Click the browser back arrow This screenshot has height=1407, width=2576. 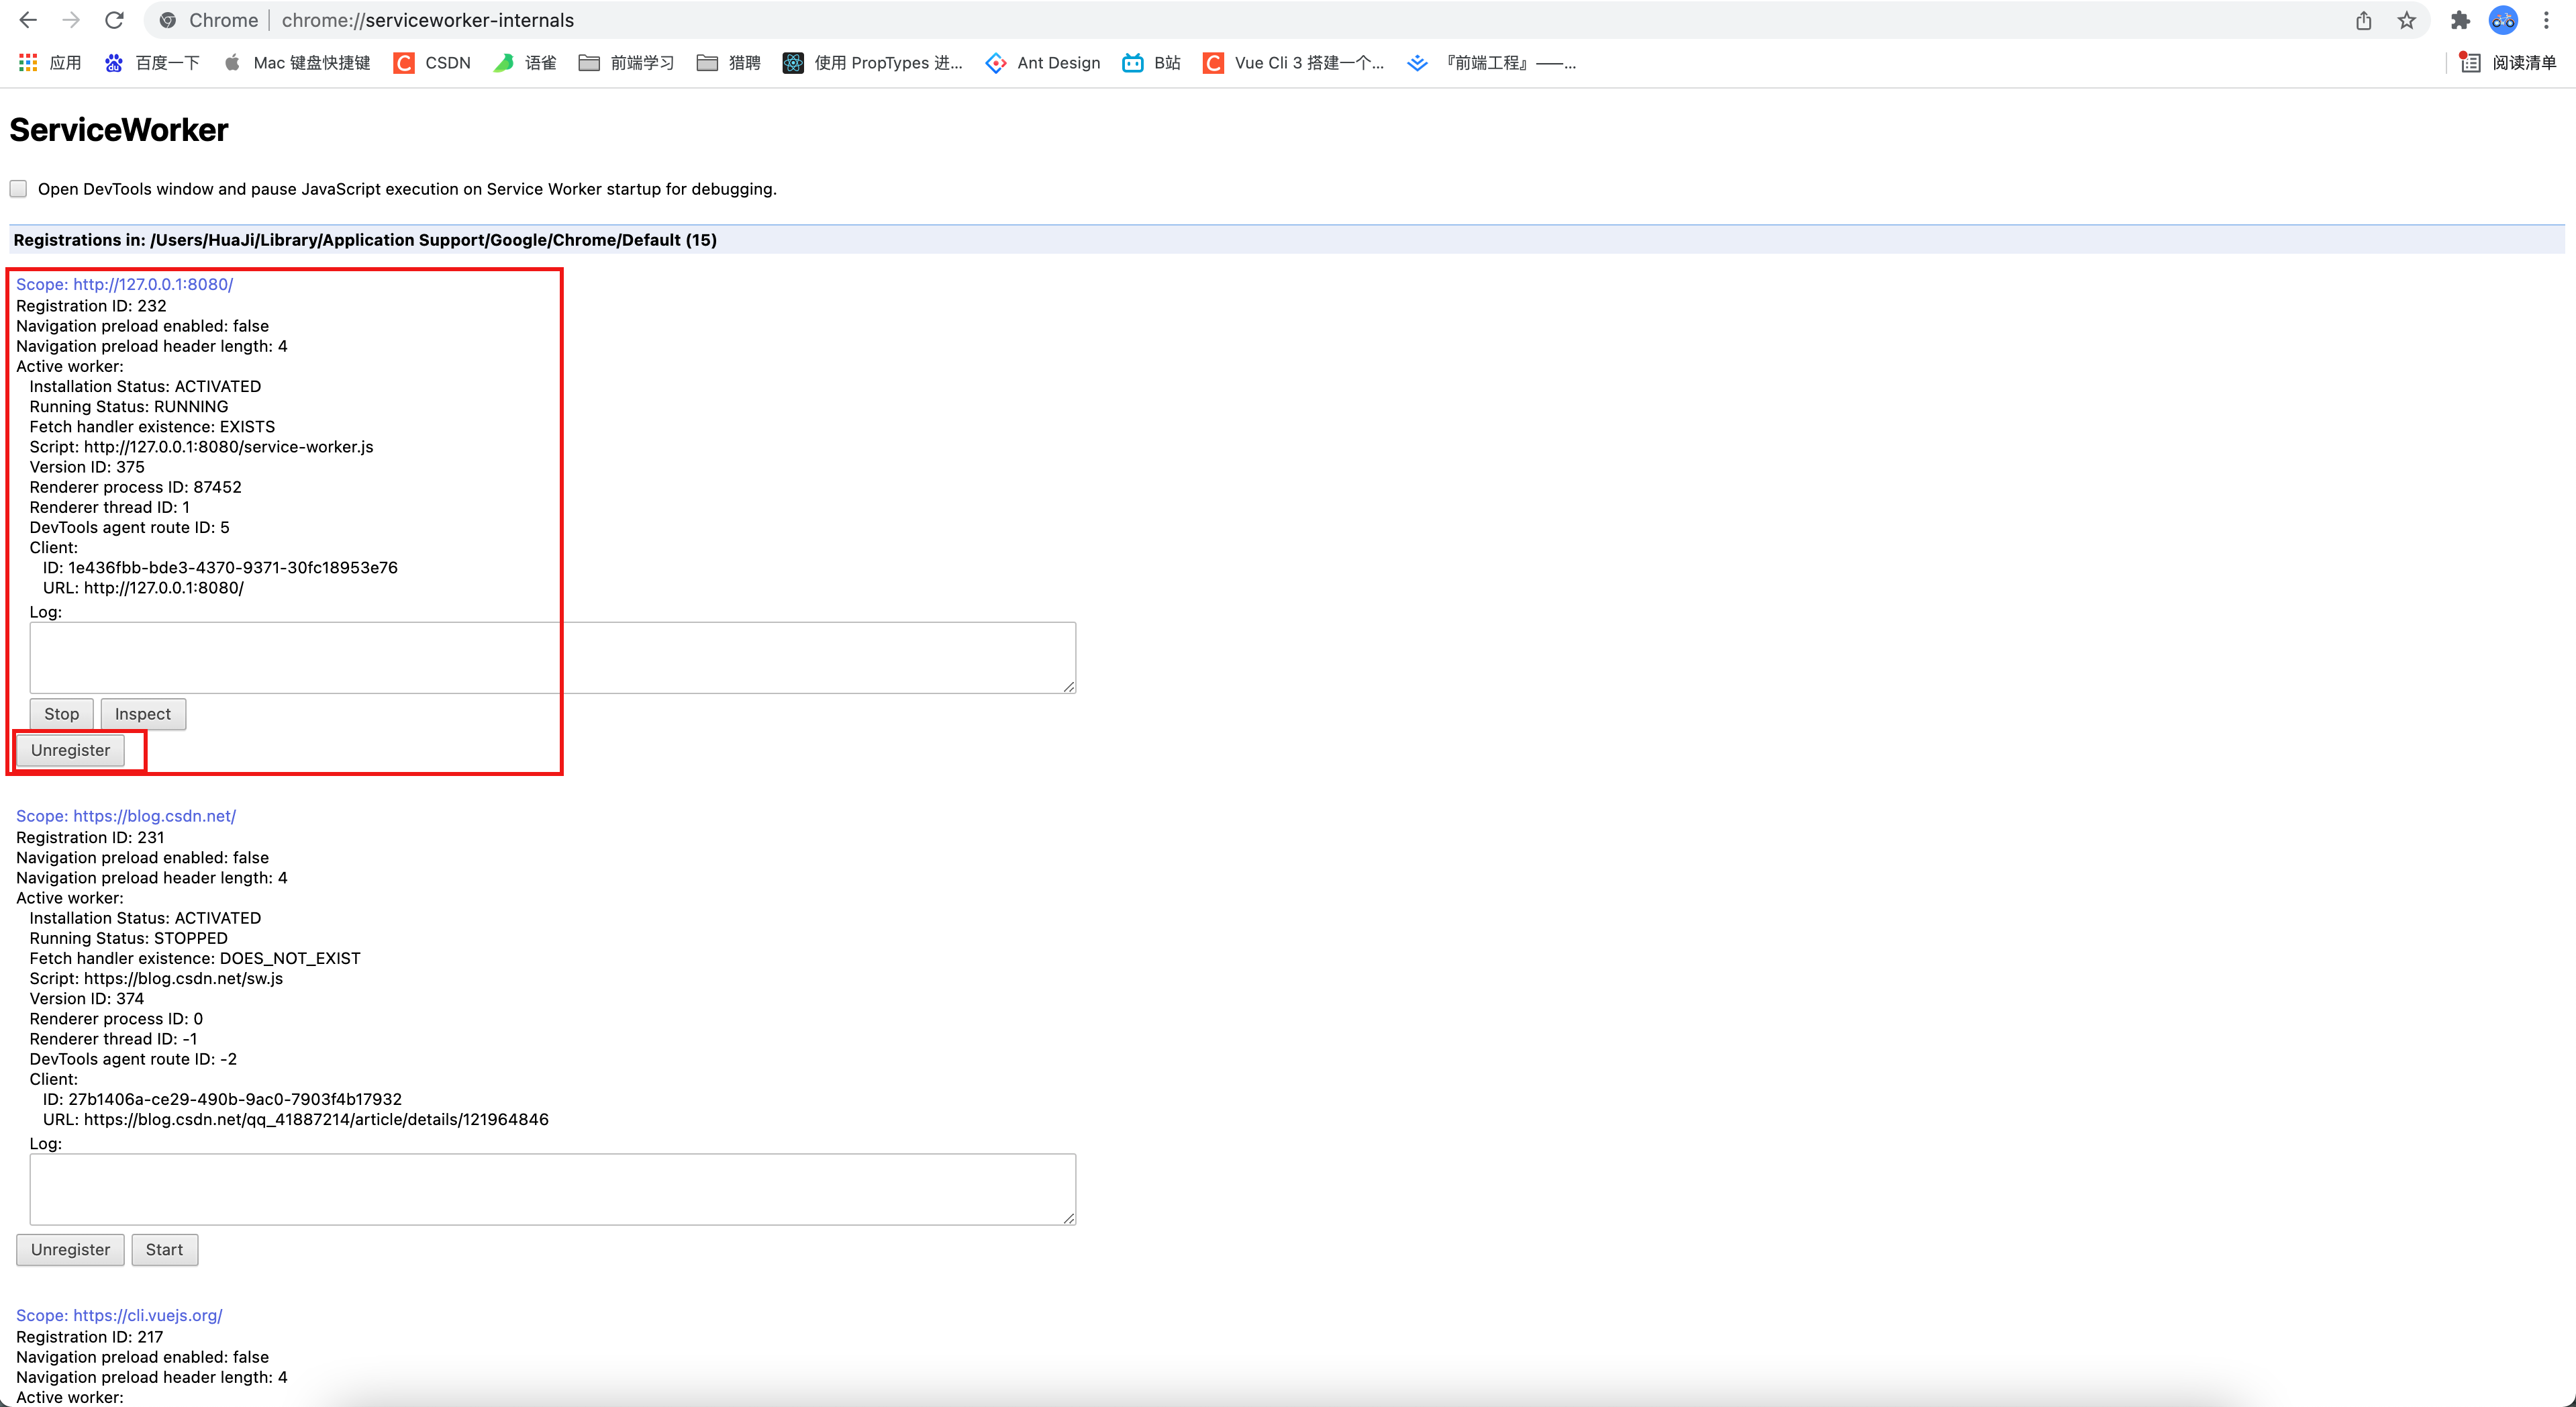(28, 20)
